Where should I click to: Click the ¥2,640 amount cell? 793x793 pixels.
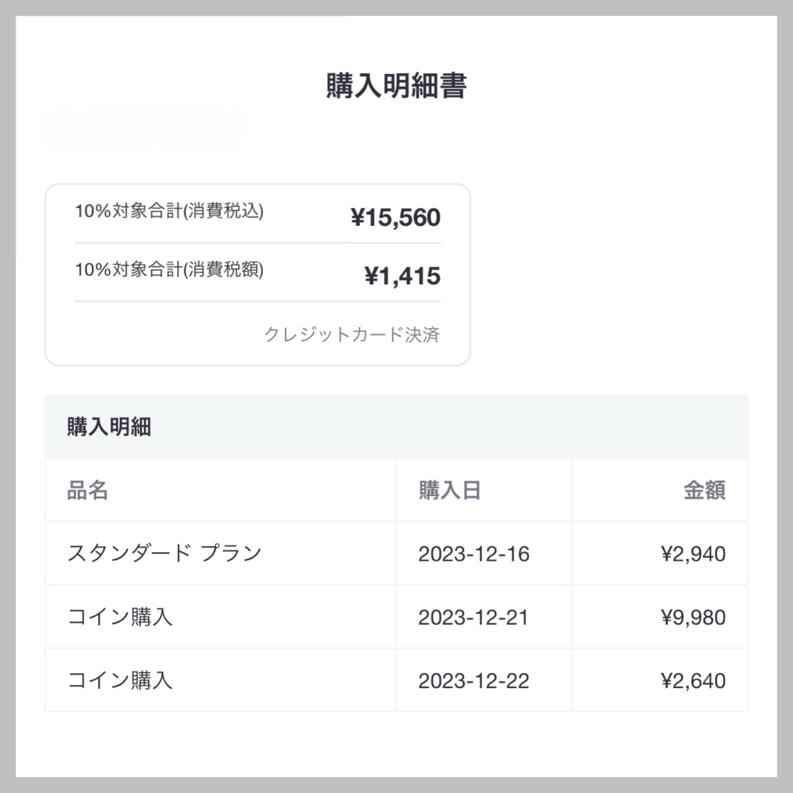click(x=693, y=681)
